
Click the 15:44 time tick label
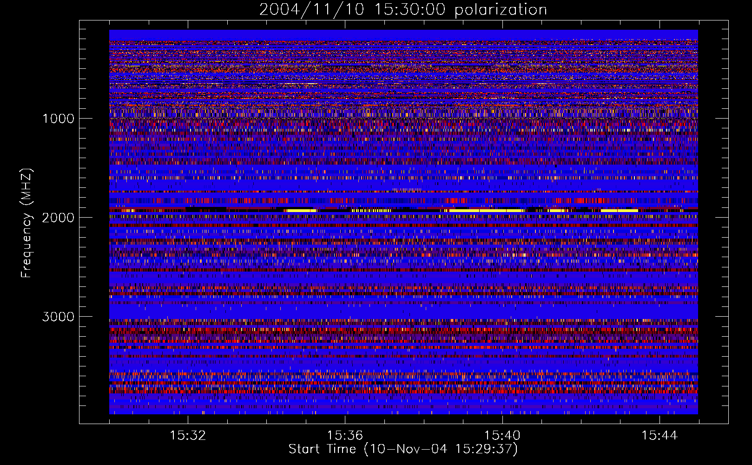click(x=660, y=436)
